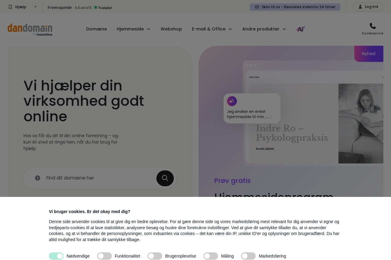The image size is (391, 260).
Task: Click the black domain search magnifier button
Action: tap(165, 178)
